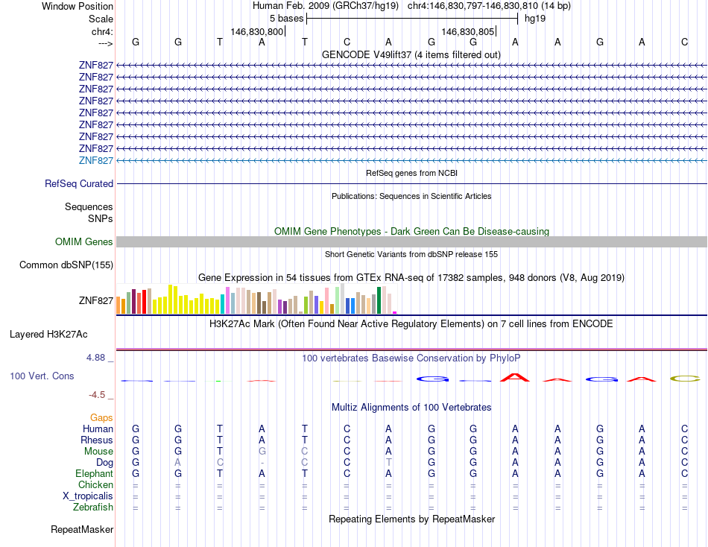The height and width of the screenshot is (547, 708).
Task: Click the RefSeq Curated horizontal gene line
Action: [411, 184]
